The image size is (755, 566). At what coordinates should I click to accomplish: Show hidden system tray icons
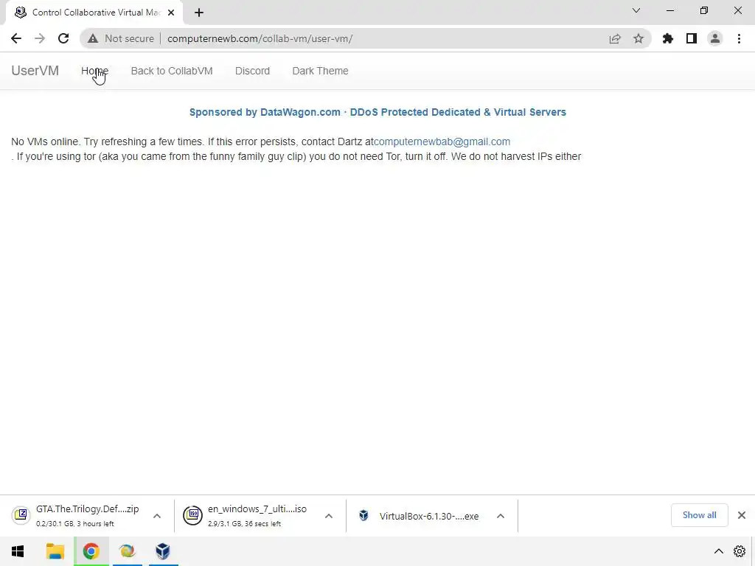718,551
